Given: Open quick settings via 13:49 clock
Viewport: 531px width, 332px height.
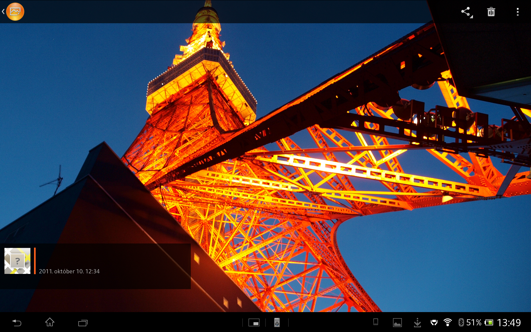Looking at the screenshot, I should coord(509,322).
